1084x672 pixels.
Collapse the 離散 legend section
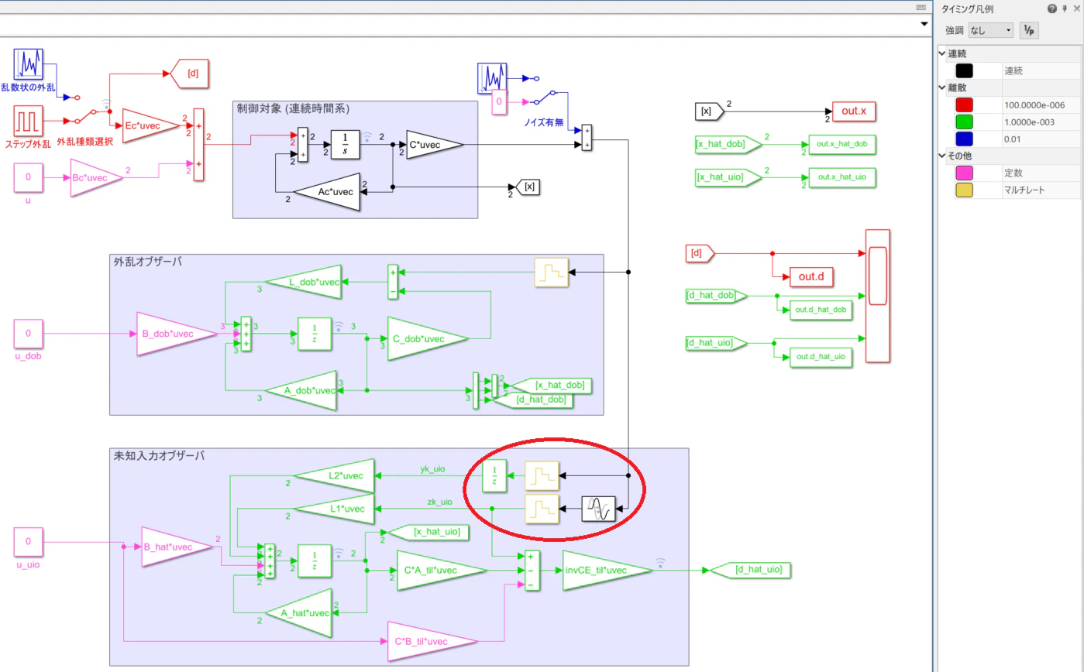pos(942,87)
